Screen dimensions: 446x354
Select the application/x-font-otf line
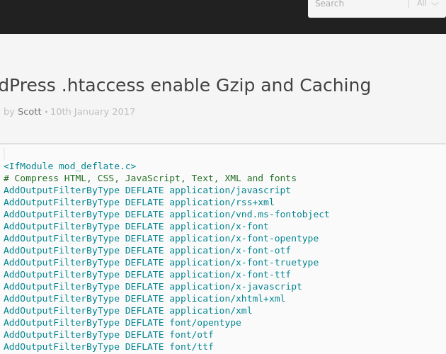tap(147, 251)
